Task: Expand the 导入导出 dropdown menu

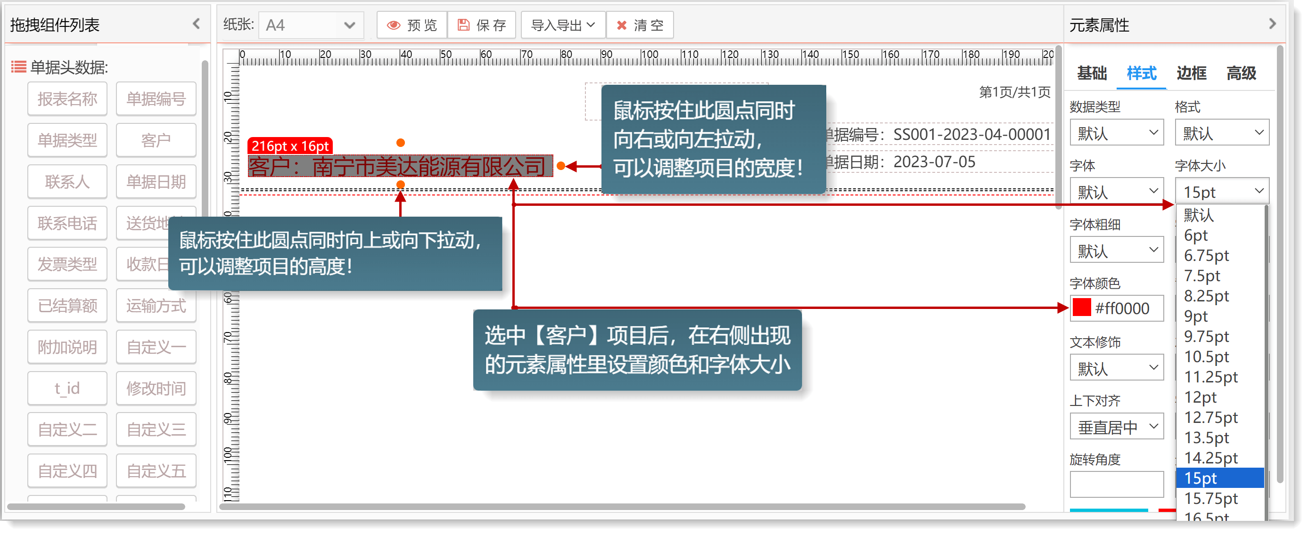Action: tap(563, 25)
